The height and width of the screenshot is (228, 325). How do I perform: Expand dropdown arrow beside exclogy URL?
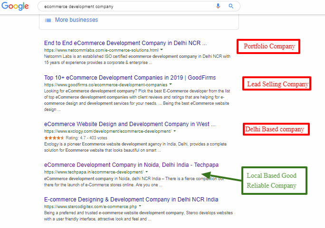[174, 131]
